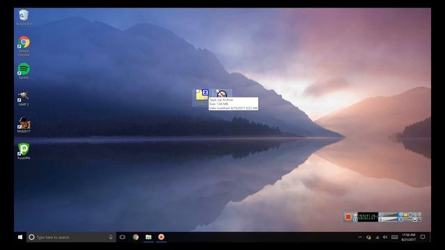Open File Explorer from the taskbar
This screenshot has height=250, width=445.
[x=148, y=237]
